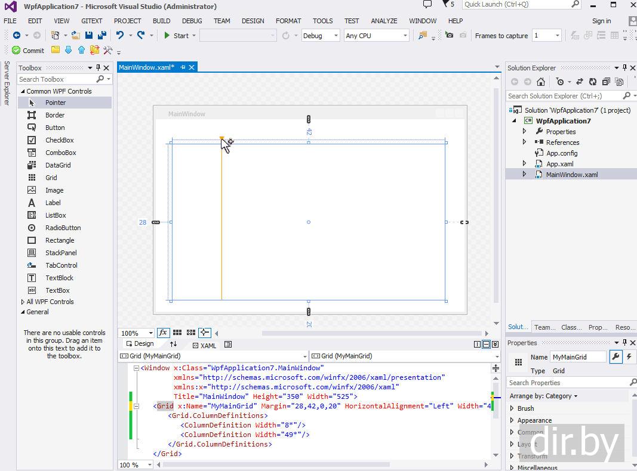The image size is (637, 471).
Task: Switch to the XAML tab
Action: pyautogui.click(x=204, y=345)
